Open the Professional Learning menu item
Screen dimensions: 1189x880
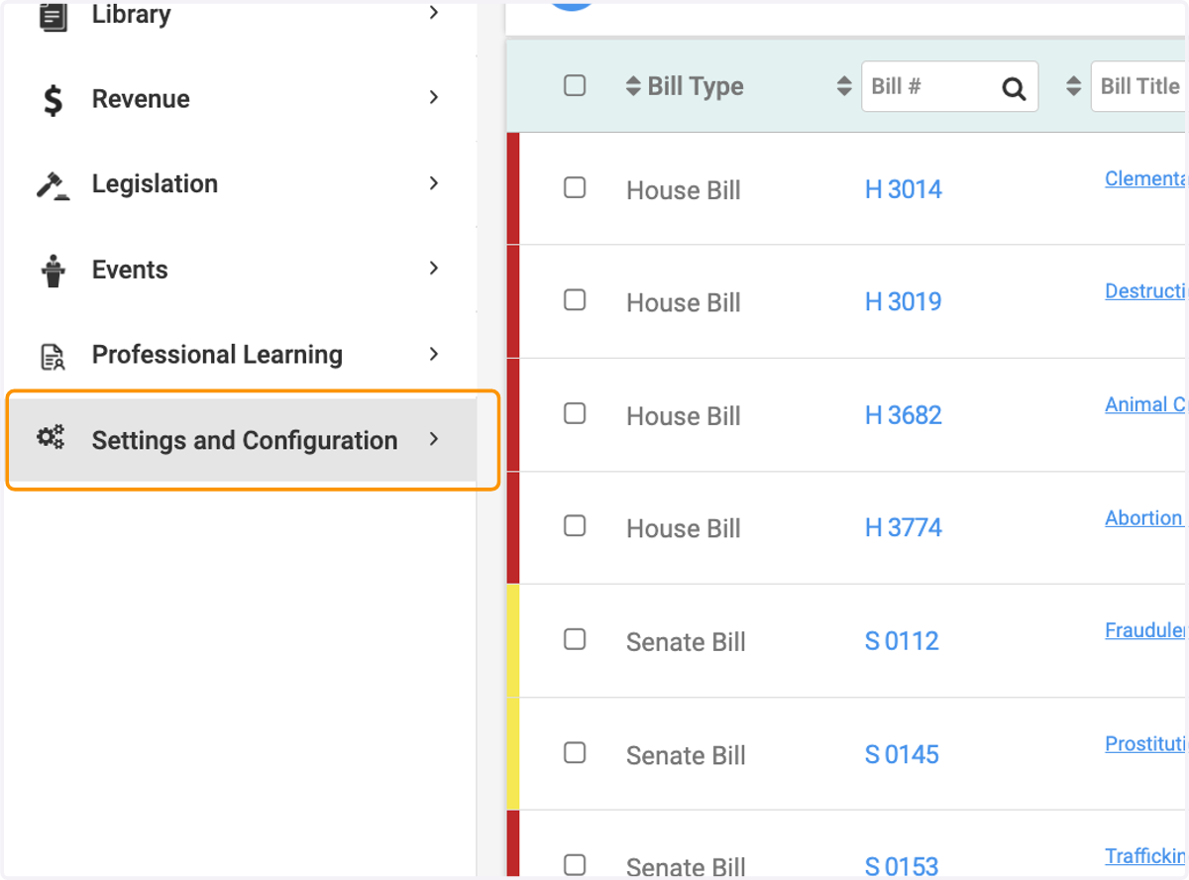coord(242,355)
